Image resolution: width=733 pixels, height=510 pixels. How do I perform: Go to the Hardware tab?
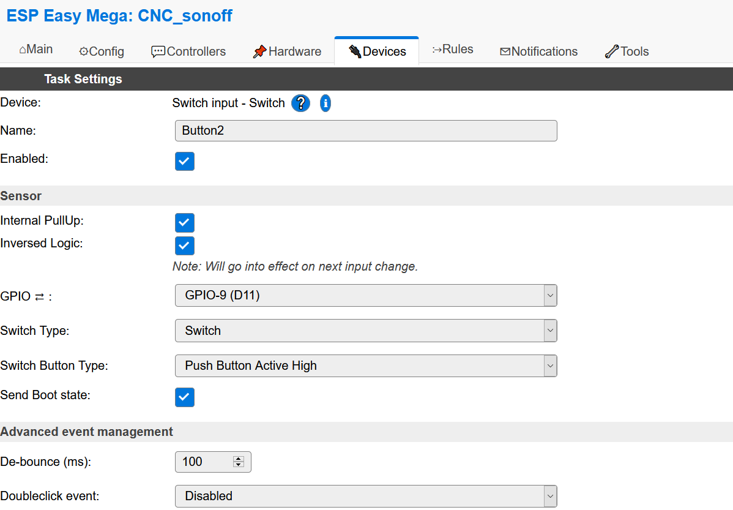[287, 51]
